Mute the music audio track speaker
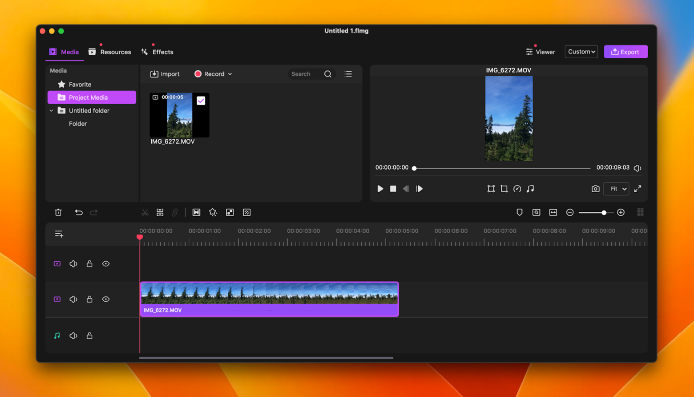This screenshot has height=397, width=694. tap(73, 336)
